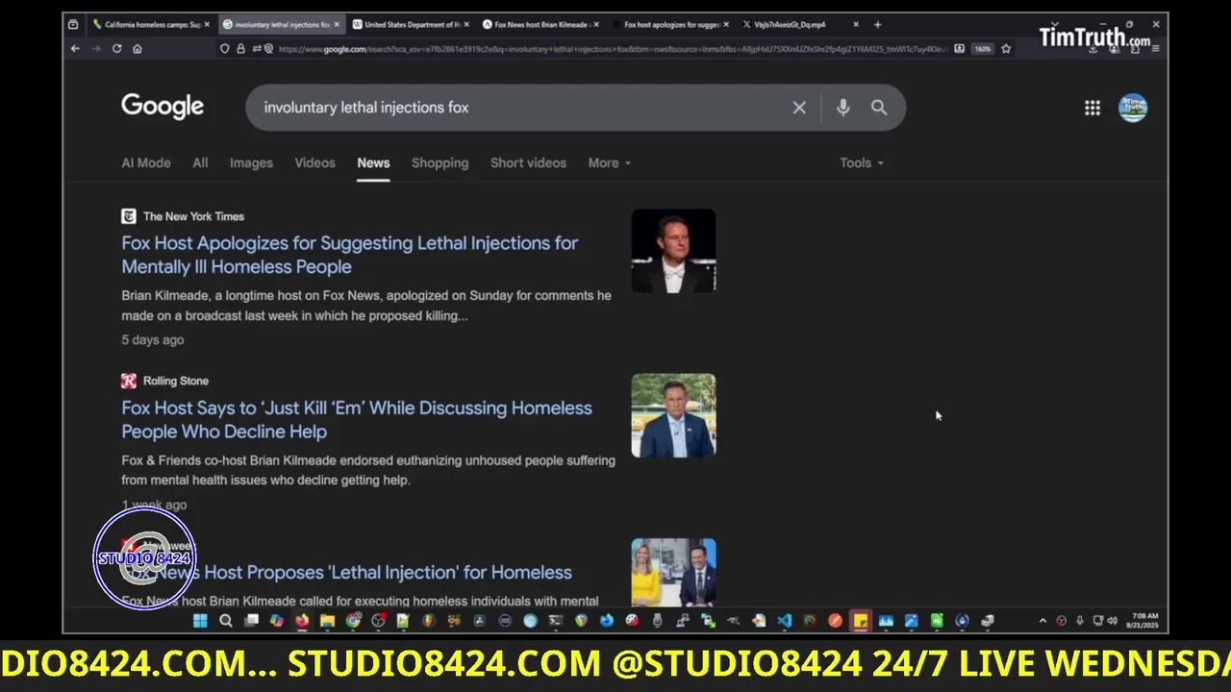
Task: Open browser home page
Action: pyautogui.click(x=137, y=48)
